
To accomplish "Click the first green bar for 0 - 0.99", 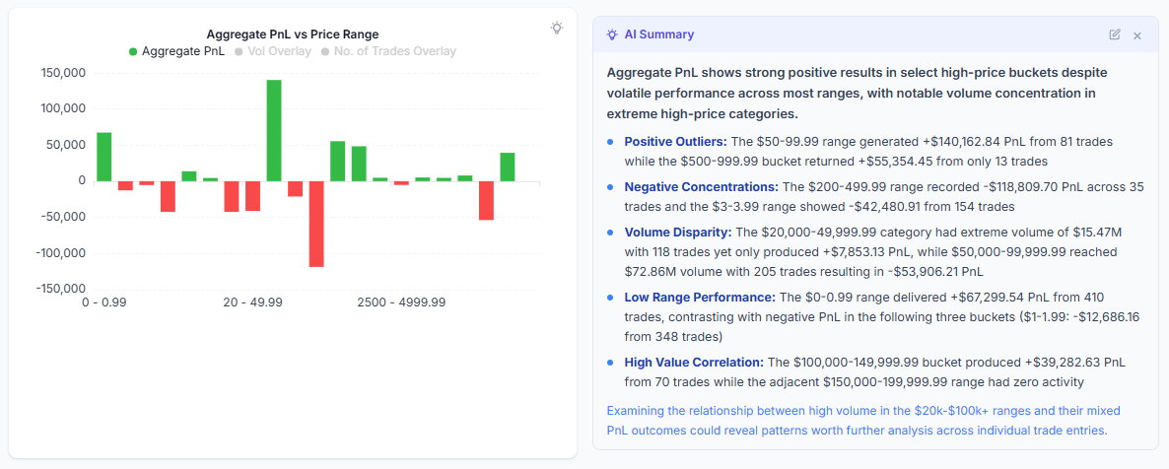I will (x=103, y=157).
